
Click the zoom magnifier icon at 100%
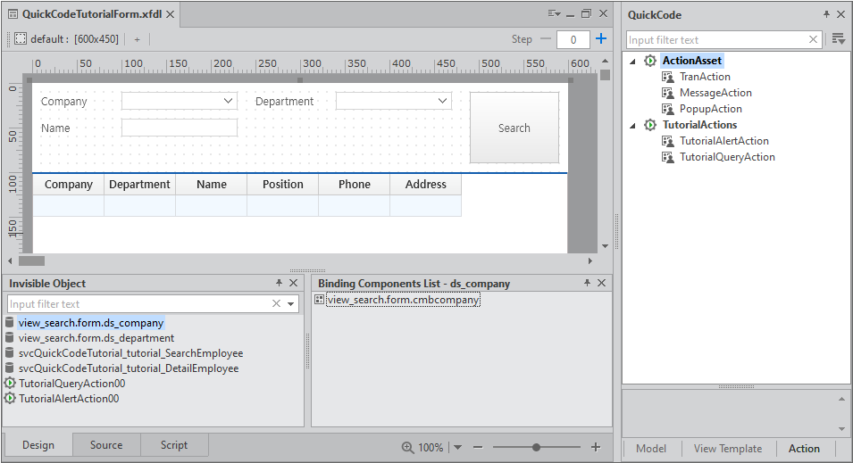click(x=407, y=447)
